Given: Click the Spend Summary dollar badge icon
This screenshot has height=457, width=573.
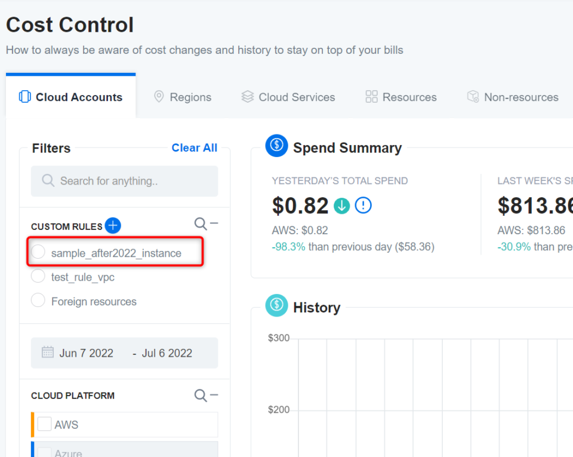Looking at the screenshot, I should [x=276, y=145].
